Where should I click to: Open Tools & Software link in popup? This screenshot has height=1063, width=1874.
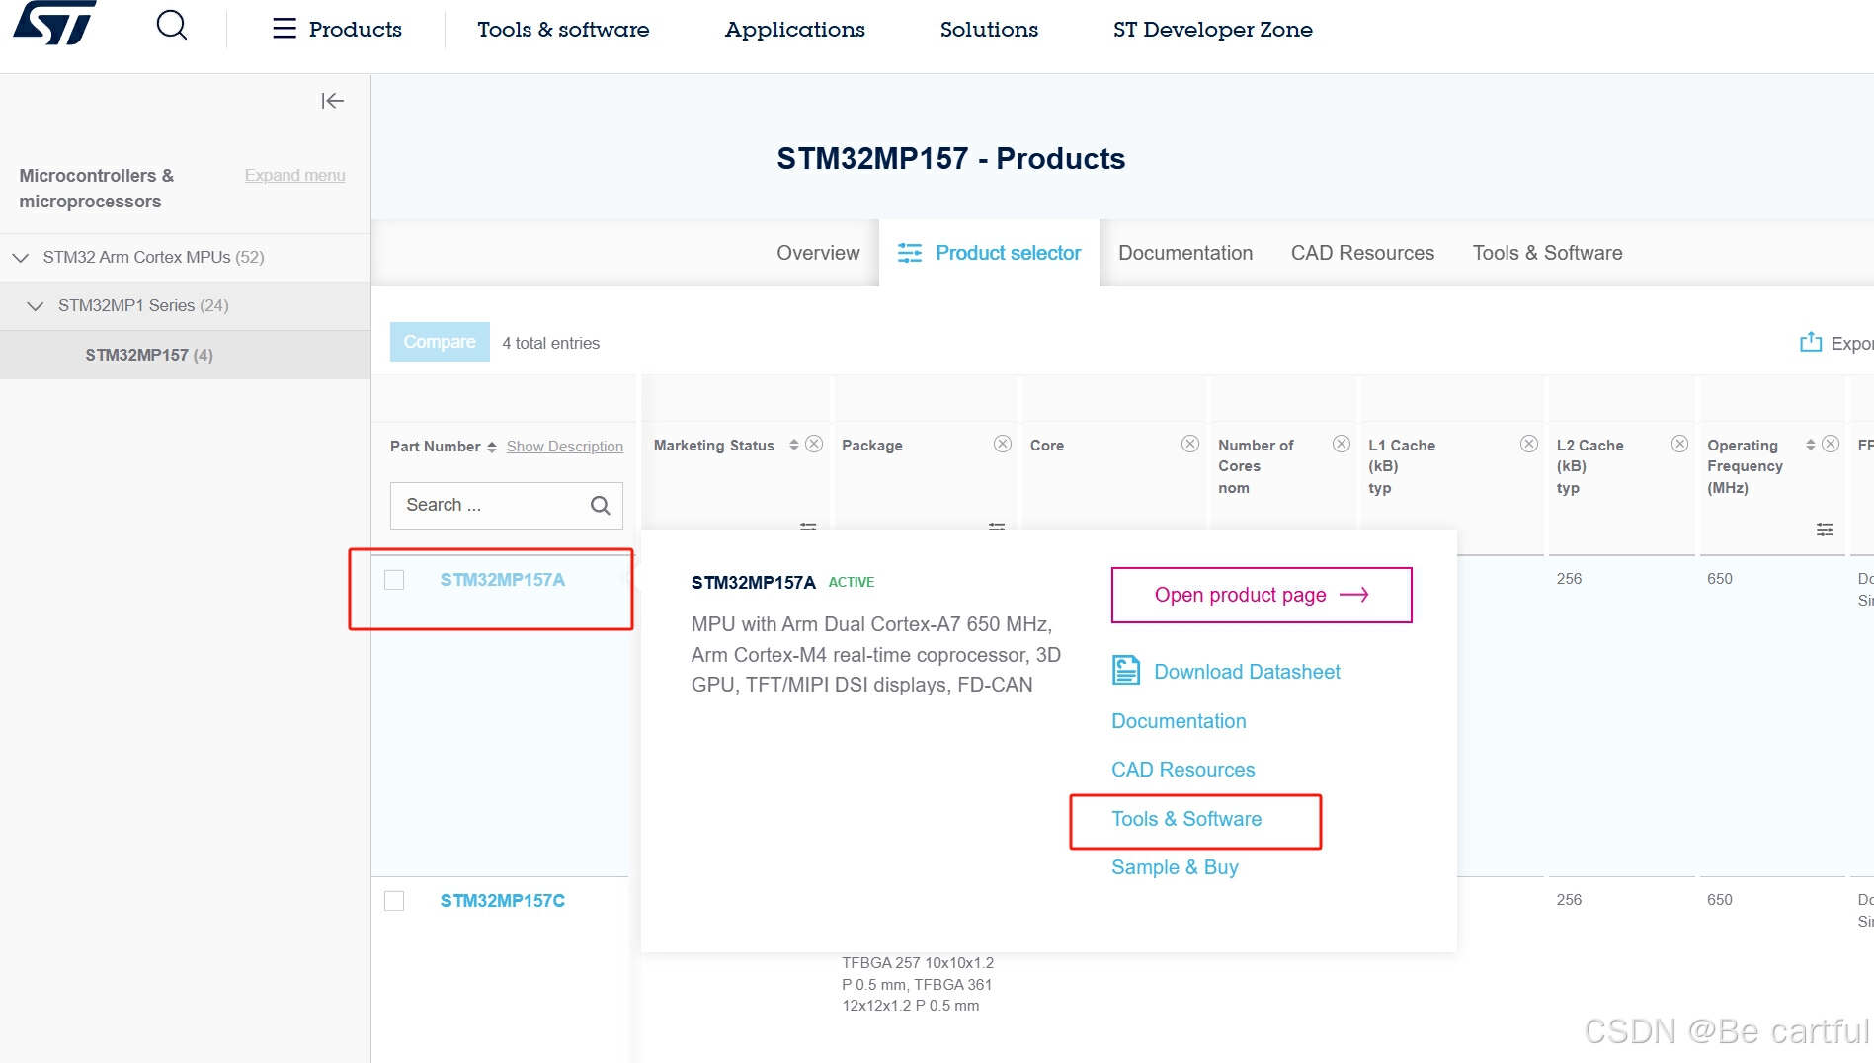coord(1186,819)
